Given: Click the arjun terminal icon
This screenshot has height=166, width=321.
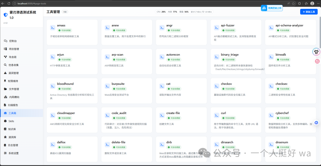Looking at the screenshot, I should coord(53,57).
